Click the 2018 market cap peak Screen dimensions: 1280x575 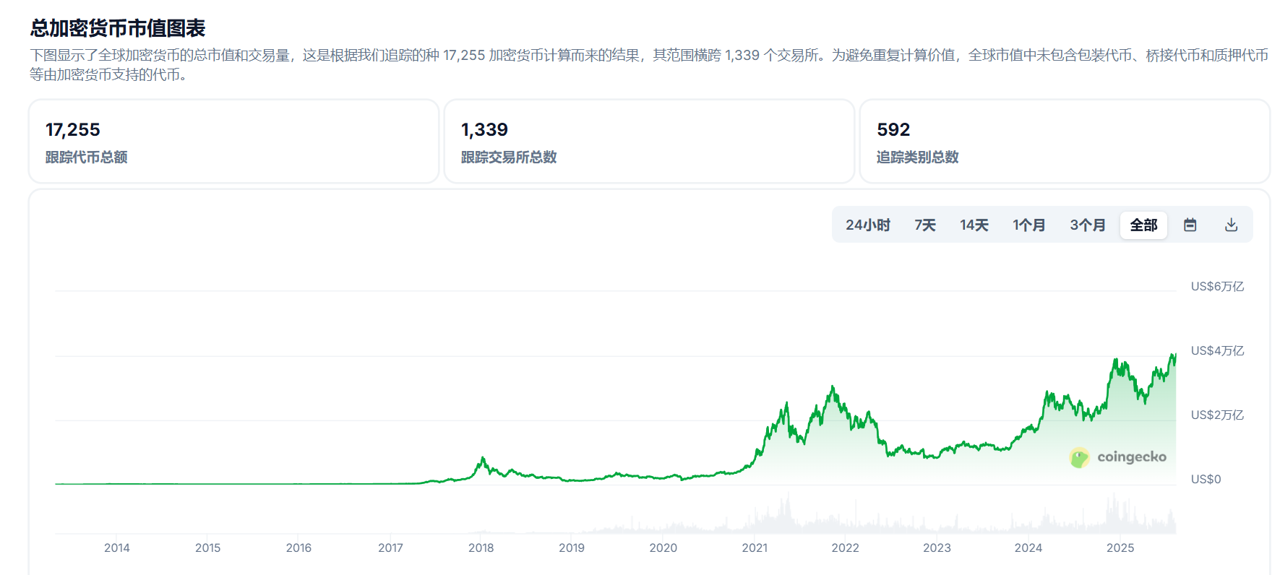[x=483, y=458]
